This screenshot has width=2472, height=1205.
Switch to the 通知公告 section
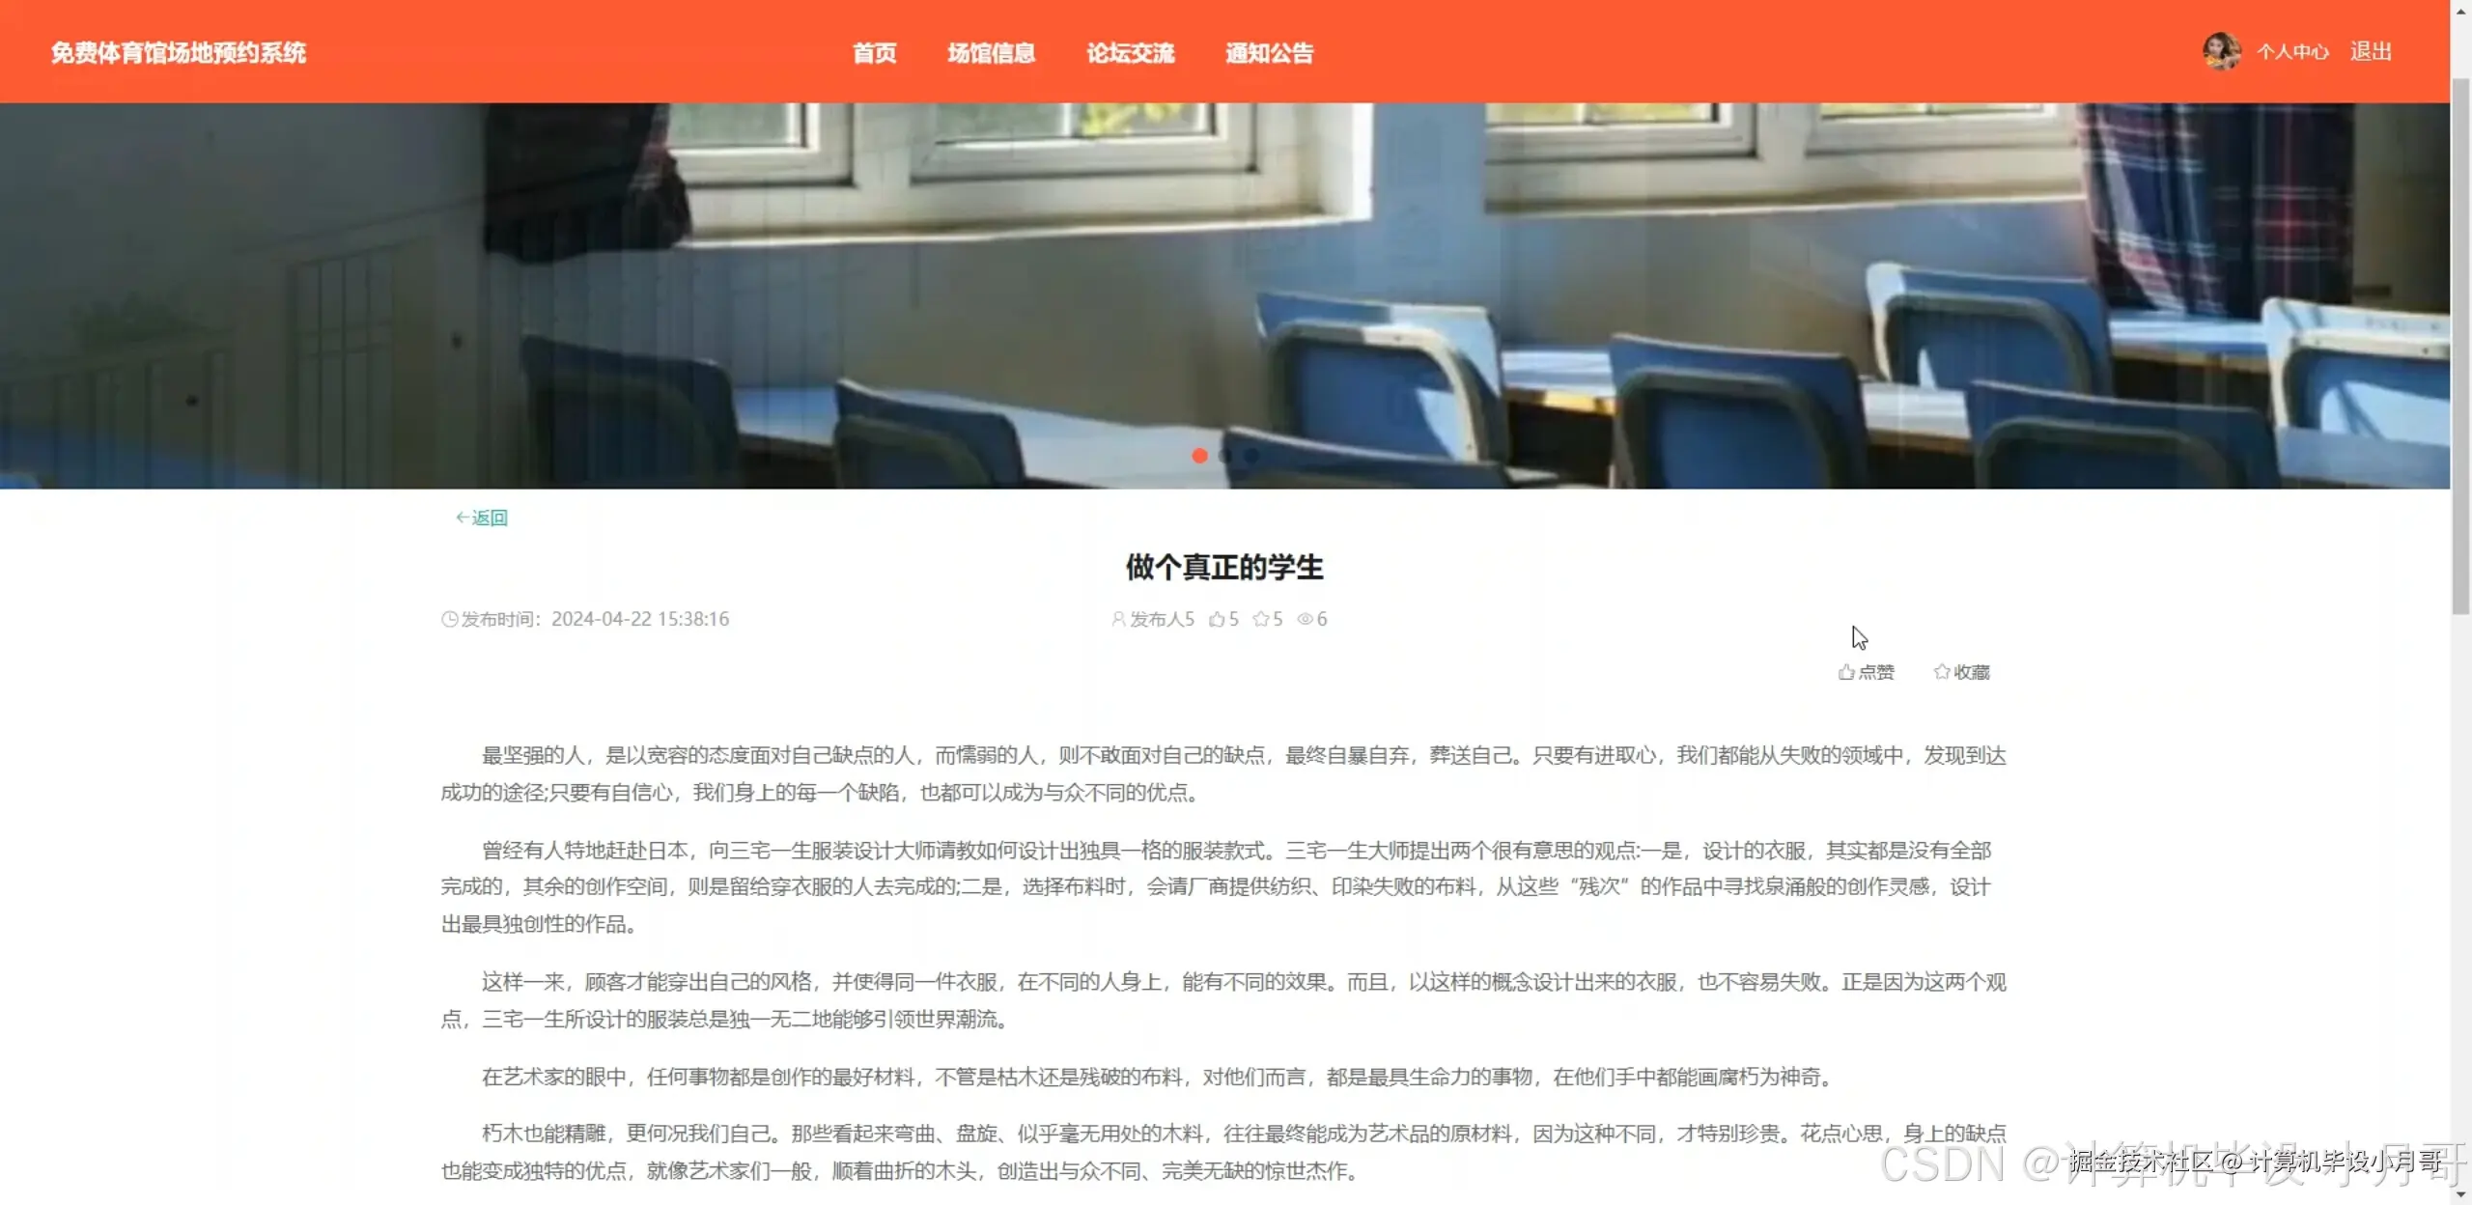coord(1269,53)
